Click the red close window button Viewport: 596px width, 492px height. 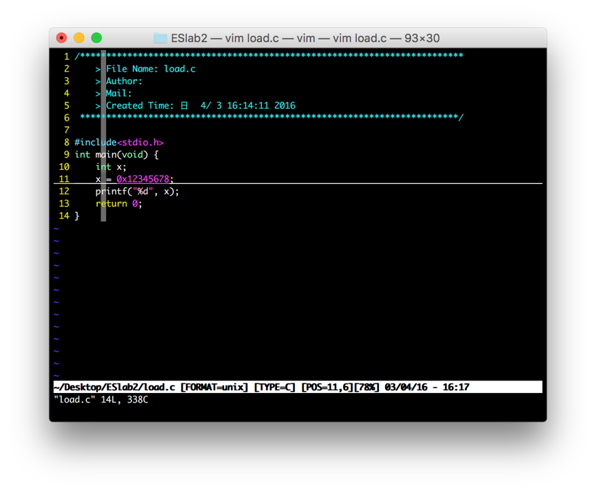[x=61, y=38]
